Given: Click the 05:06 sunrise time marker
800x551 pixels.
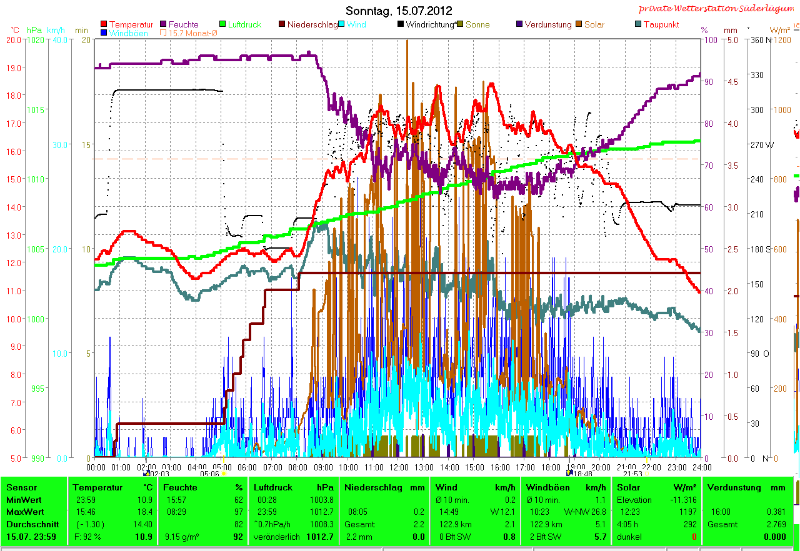Looking at the screenshot, I should tap(209, 474).
